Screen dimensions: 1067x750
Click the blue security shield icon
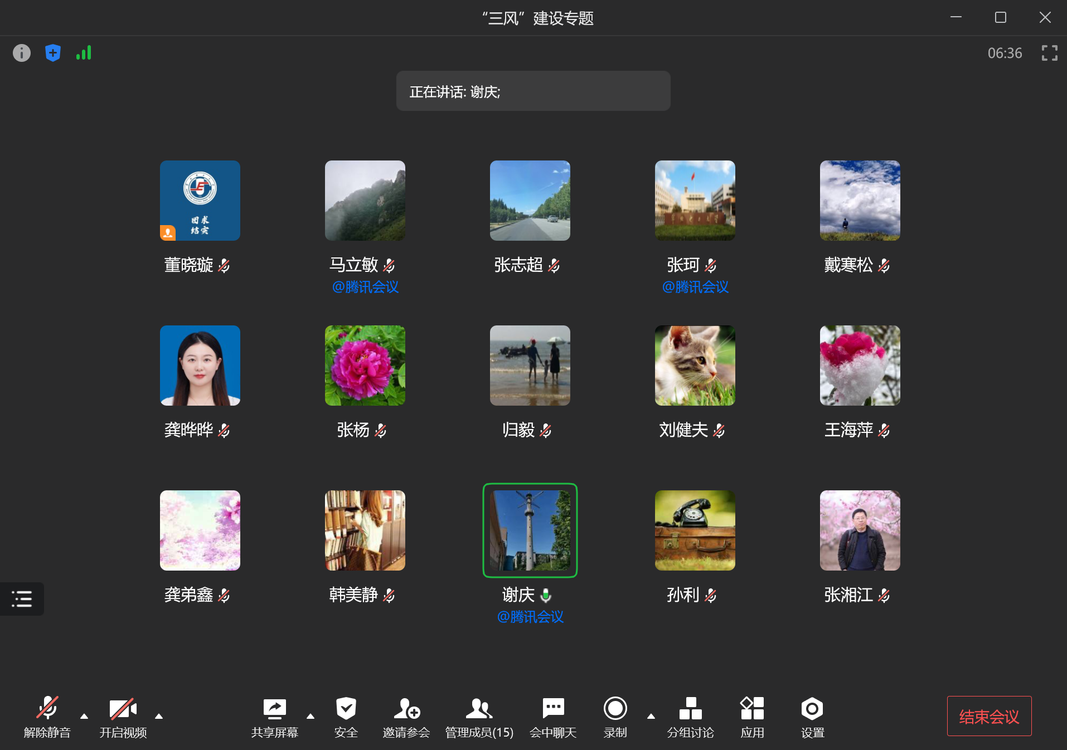pos(52,53)
